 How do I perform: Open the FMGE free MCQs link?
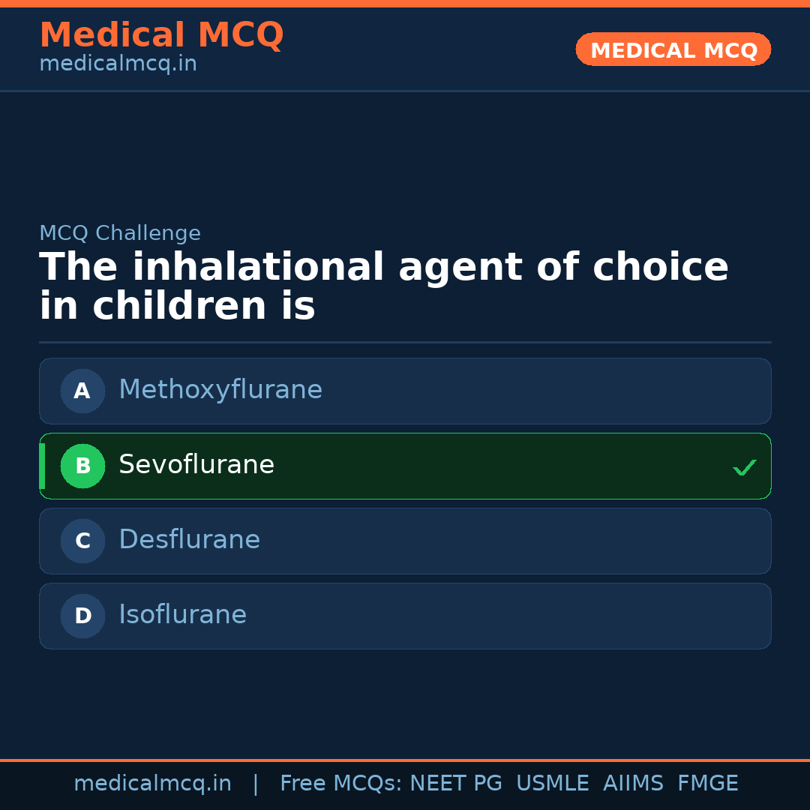click(707, 783)
